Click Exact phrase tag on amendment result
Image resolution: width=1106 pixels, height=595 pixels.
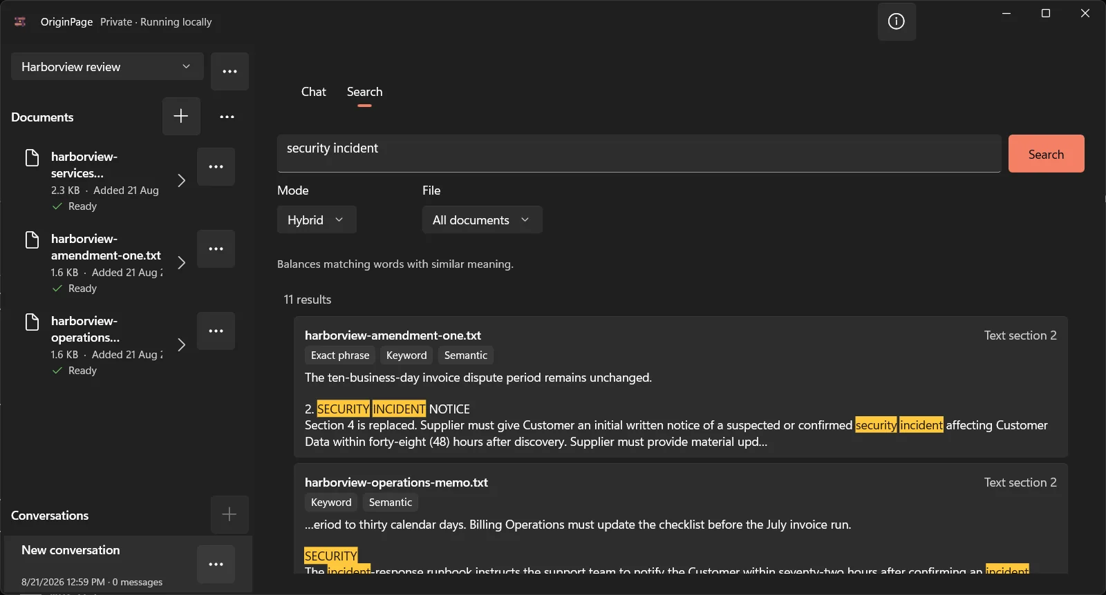[x=340, y=355]
